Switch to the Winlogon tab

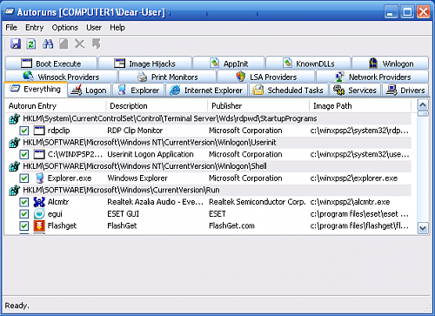point(391,64)
